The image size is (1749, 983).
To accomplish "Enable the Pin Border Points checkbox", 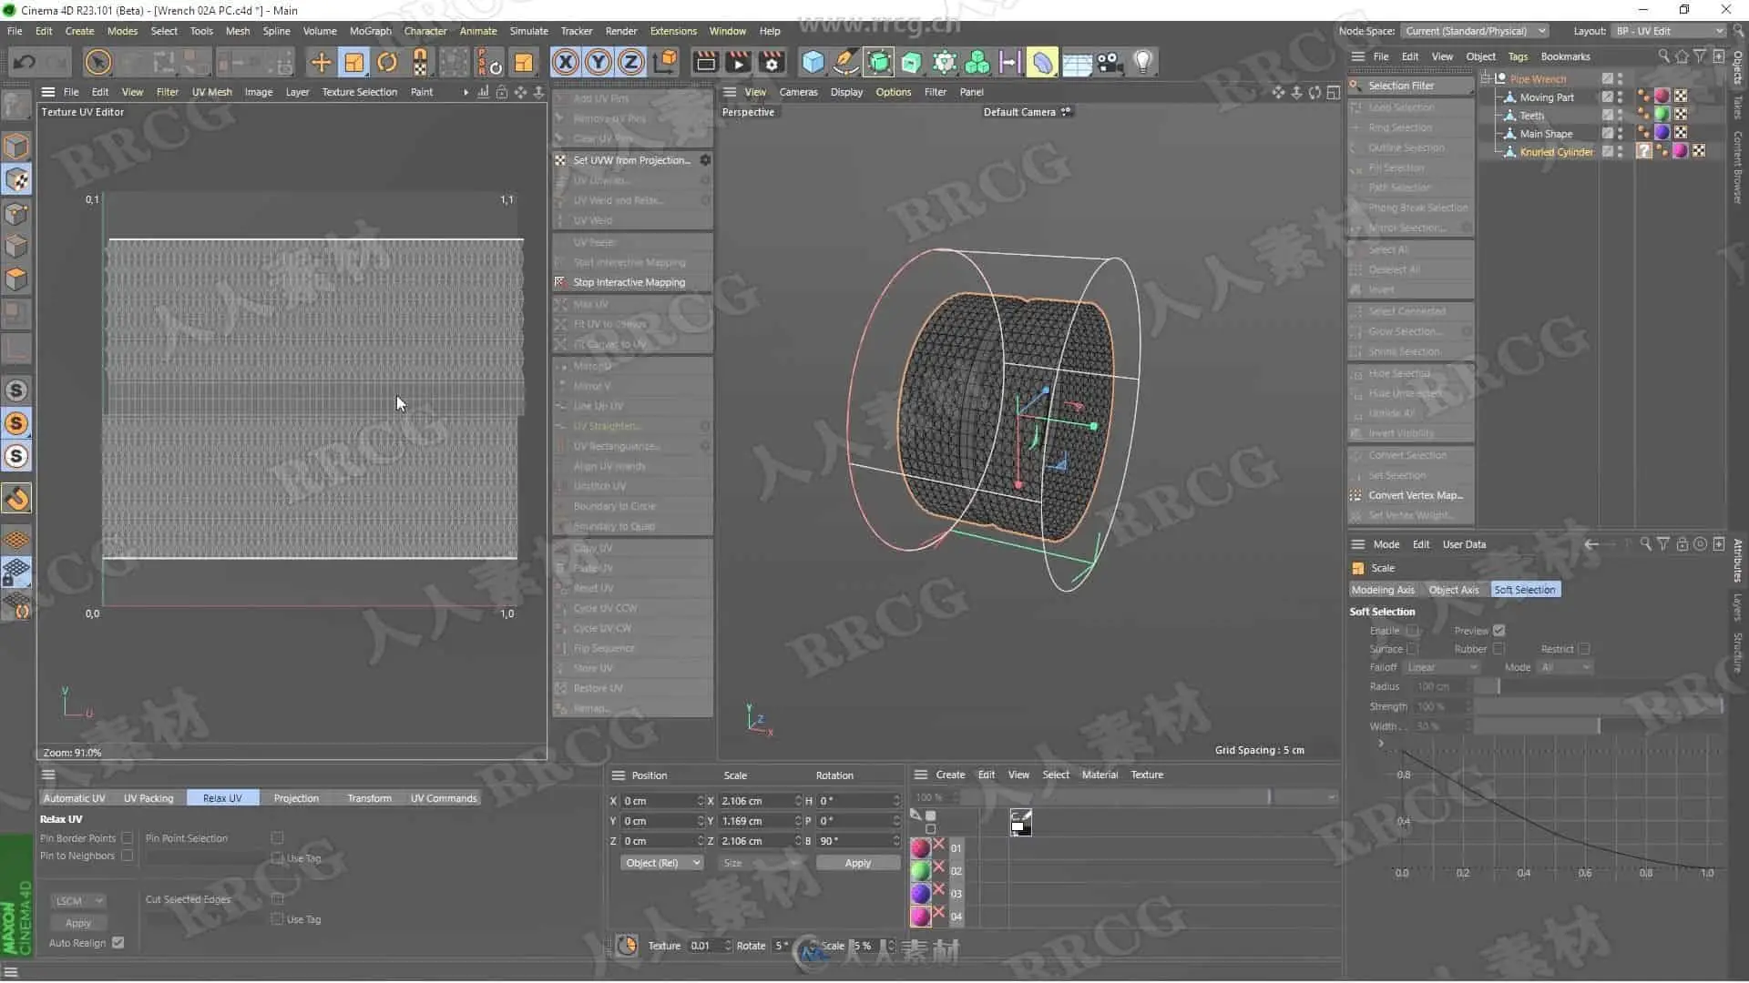I will tap(128, 838).
